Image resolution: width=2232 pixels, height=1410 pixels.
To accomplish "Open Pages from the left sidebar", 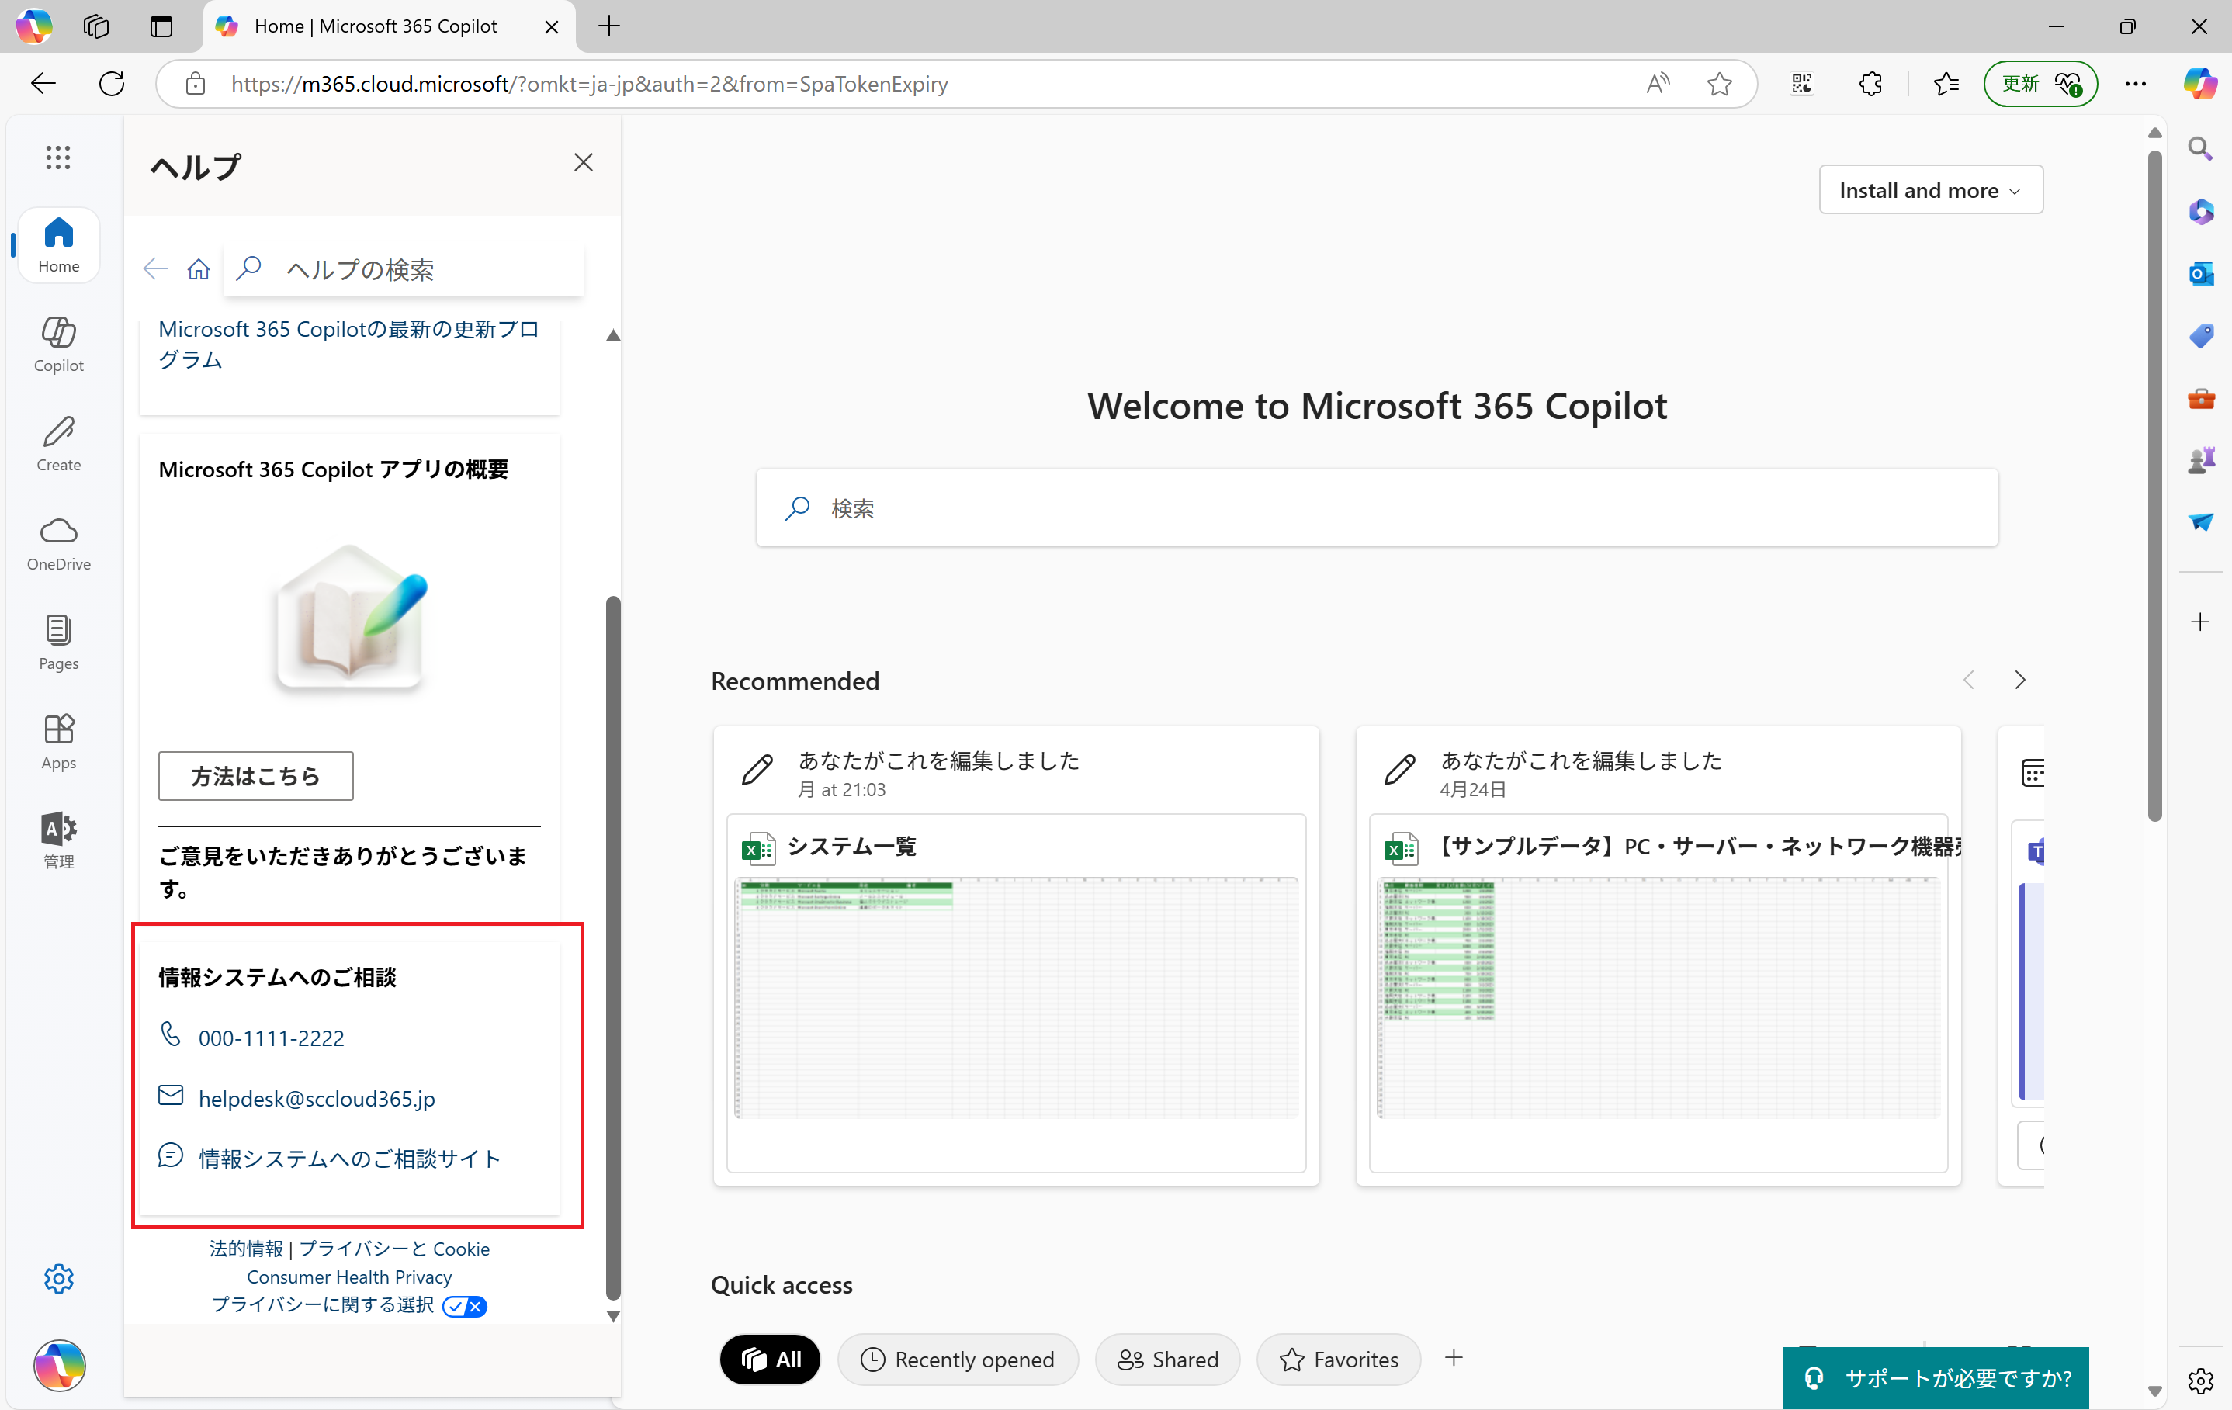I will tap(58, 642).
